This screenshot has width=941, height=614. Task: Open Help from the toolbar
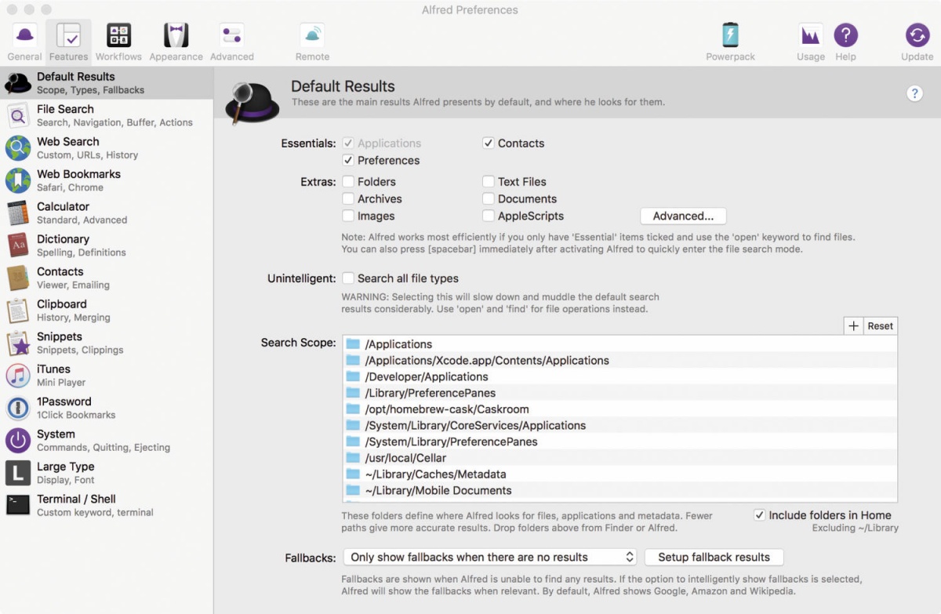coord(845,42)
